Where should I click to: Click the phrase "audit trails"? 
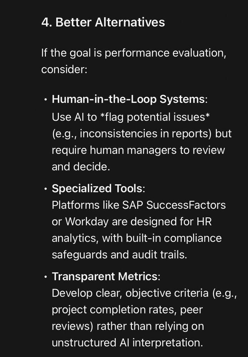click(x=160, y=255)
